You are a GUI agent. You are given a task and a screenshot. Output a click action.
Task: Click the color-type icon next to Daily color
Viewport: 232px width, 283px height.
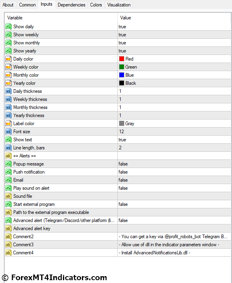pos(8,59)
